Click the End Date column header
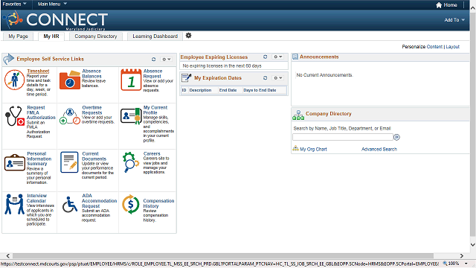 click(228, 90)
